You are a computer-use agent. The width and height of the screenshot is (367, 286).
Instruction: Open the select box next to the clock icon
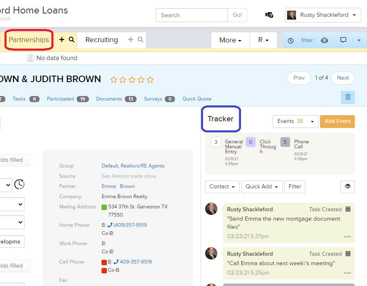coord(5,185)
